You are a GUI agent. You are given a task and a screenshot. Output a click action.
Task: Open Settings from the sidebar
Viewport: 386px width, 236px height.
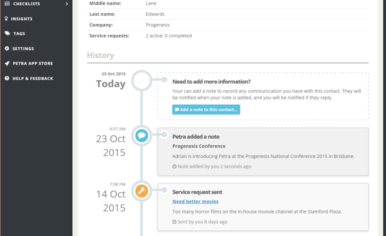tap(23, 49)
